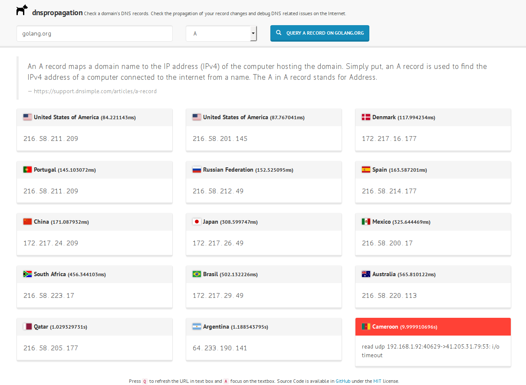Click the second United States flag icon (87.767041ms)
This screenshot has width=526, height=385.
(197, 117)
